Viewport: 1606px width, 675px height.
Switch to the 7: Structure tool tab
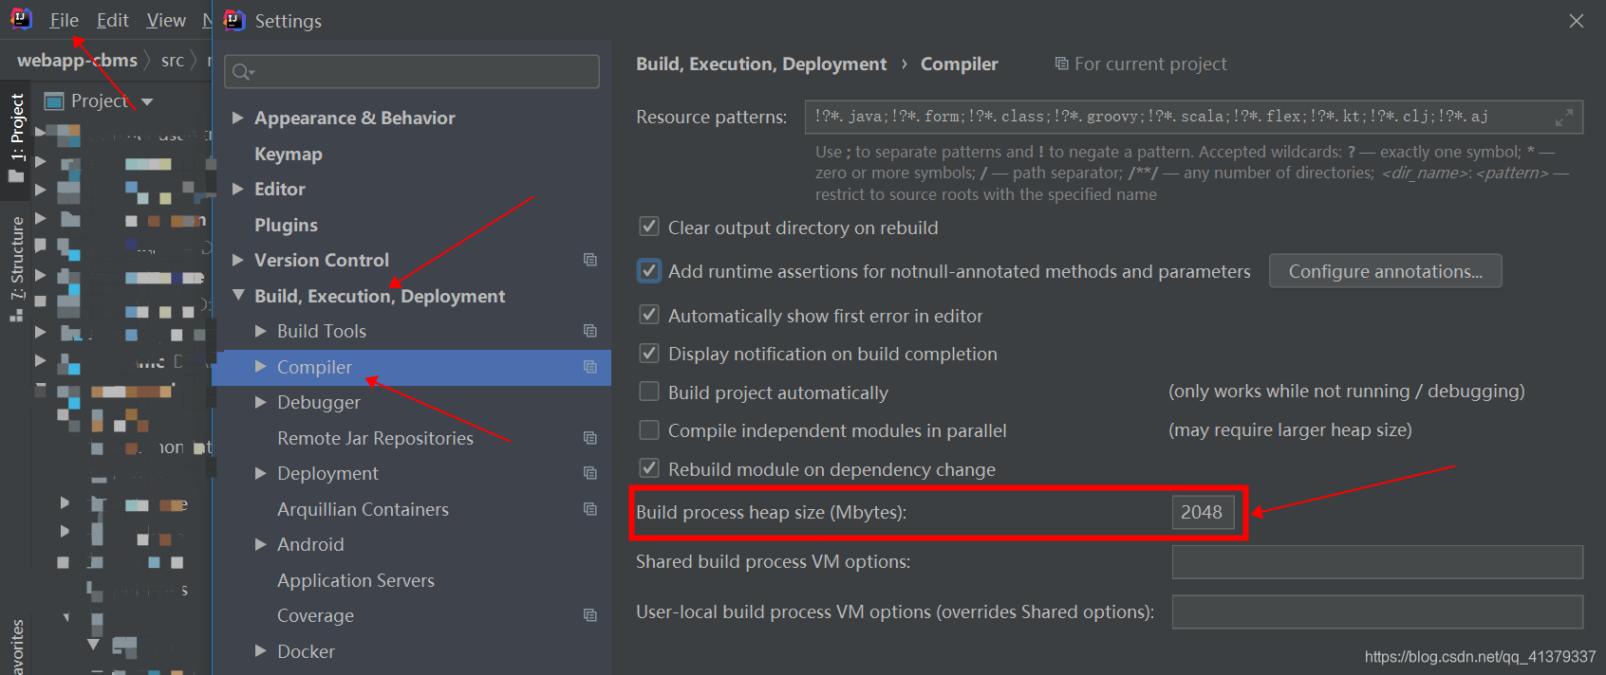pyautogui.click(x=16, y=269)
